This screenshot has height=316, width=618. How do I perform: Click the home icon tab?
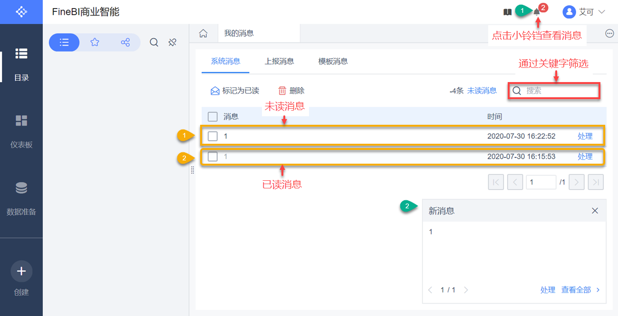[203, 33]
